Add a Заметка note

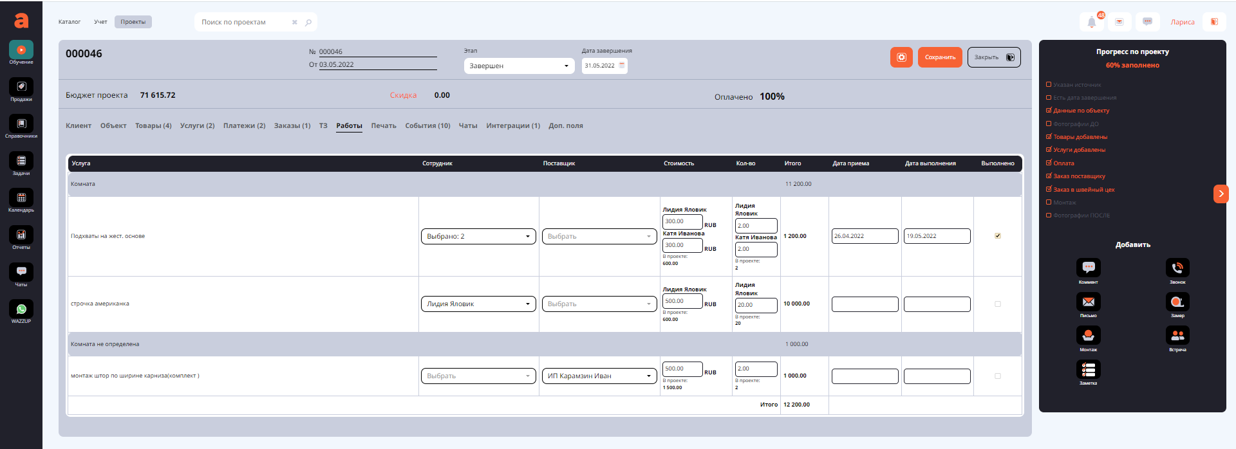click(1088, 369)
